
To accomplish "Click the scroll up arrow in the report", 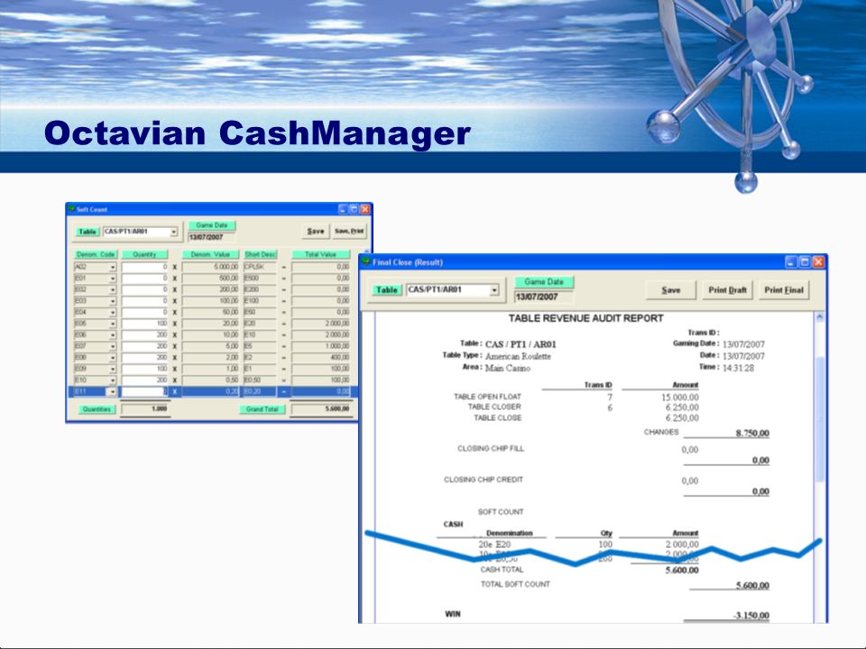I will click(x=820, y=317).
